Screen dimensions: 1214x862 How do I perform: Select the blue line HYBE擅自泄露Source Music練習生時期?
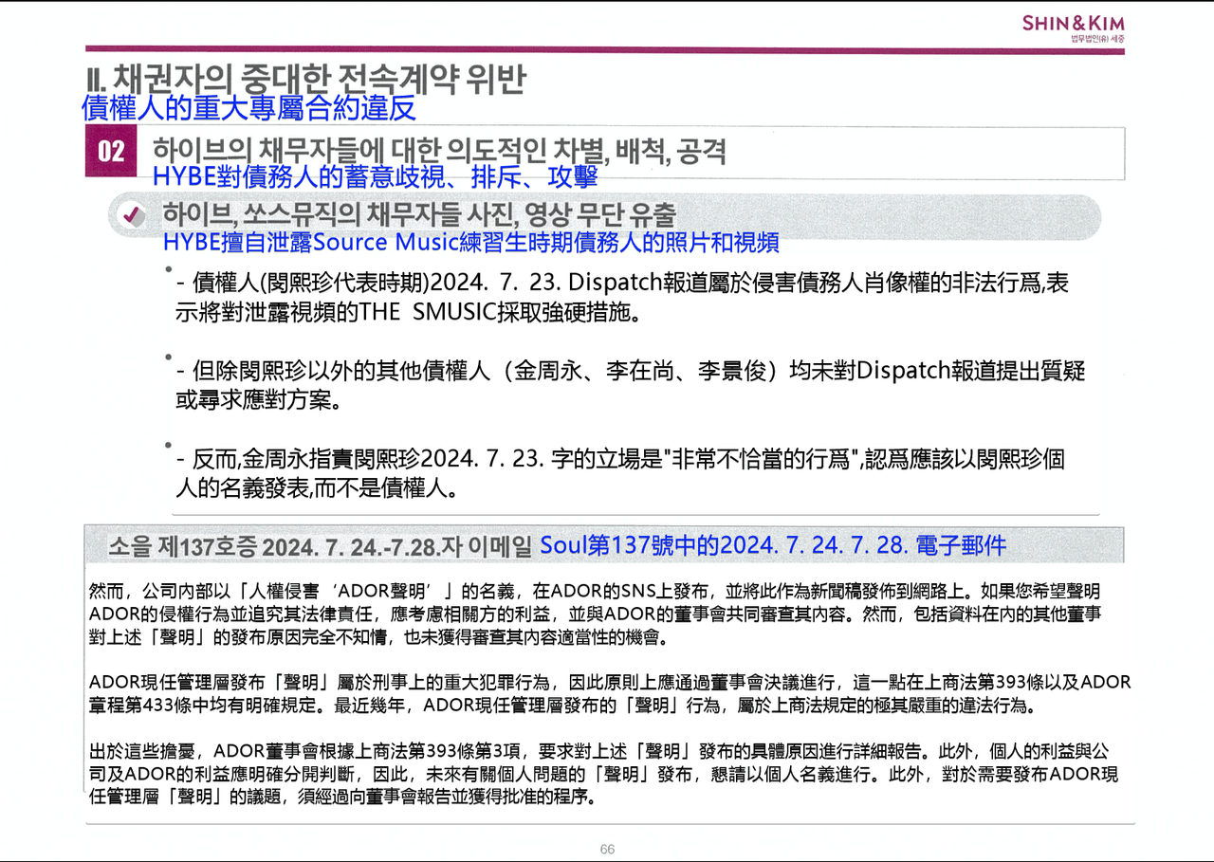tap(471, 242)
